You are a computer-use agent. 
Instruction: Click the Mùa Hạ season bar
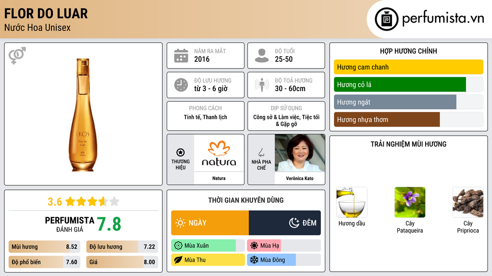pos(284,246)
